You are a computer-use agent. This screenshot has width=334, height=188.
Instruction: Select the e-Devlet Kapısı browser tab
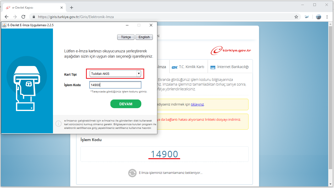coord(31,8)
